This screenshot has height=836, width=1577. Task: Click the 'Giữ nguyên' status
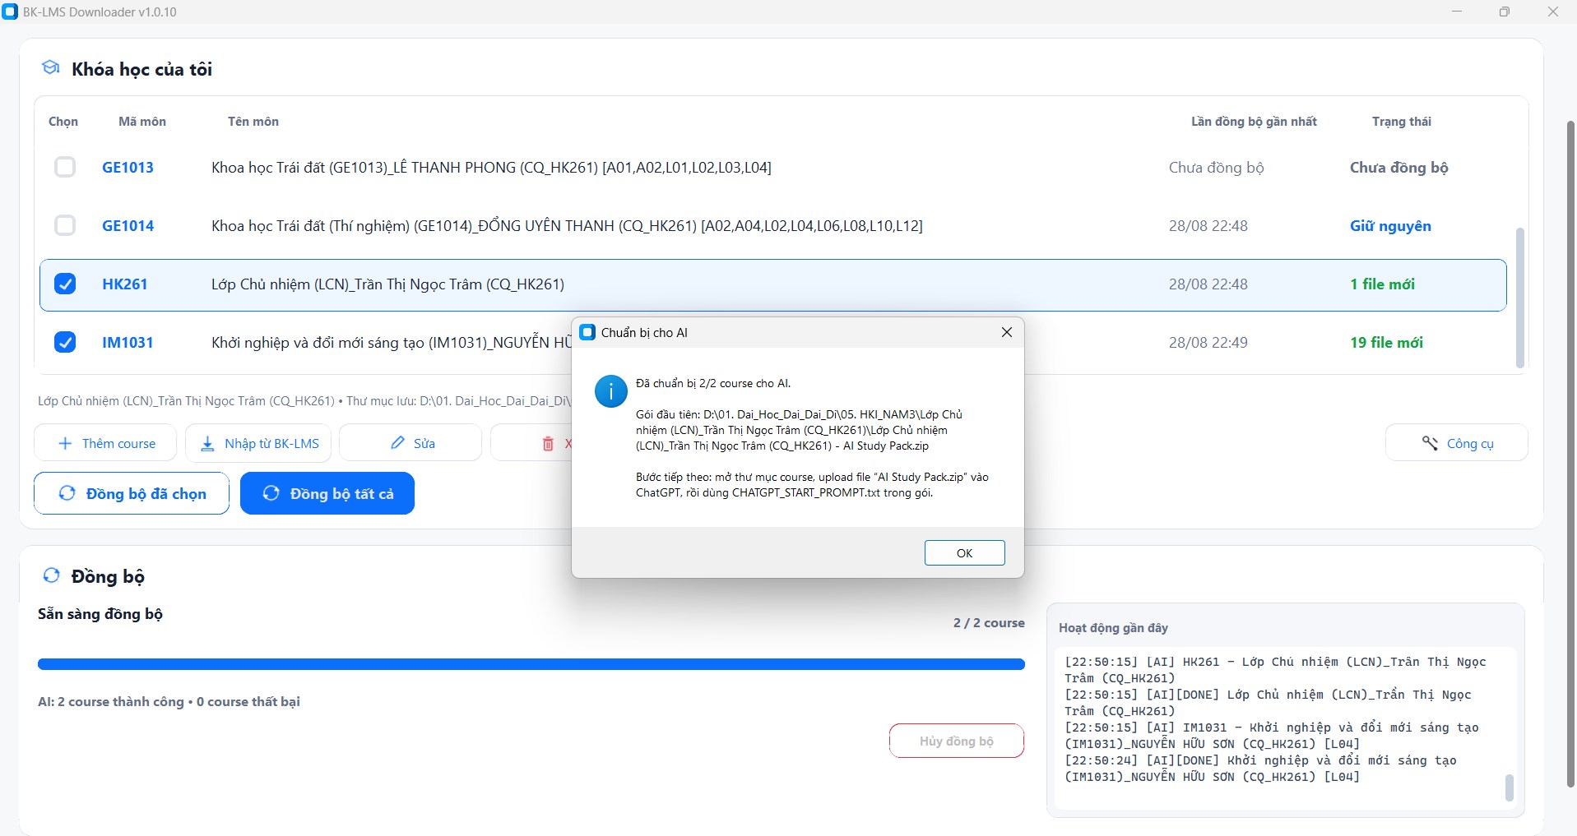click(1390, 226)
